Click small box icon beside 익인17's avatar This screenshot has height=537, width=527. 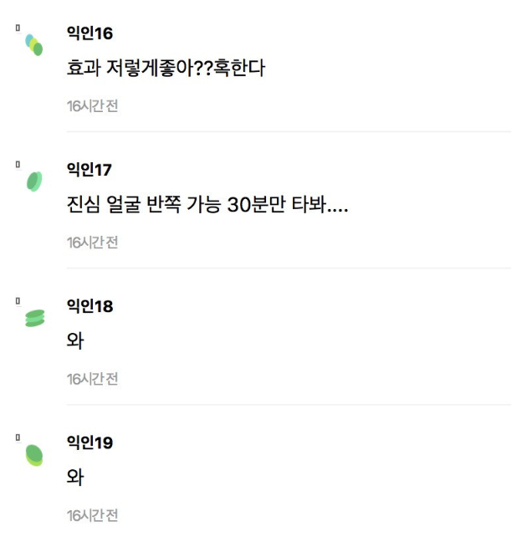18,165
